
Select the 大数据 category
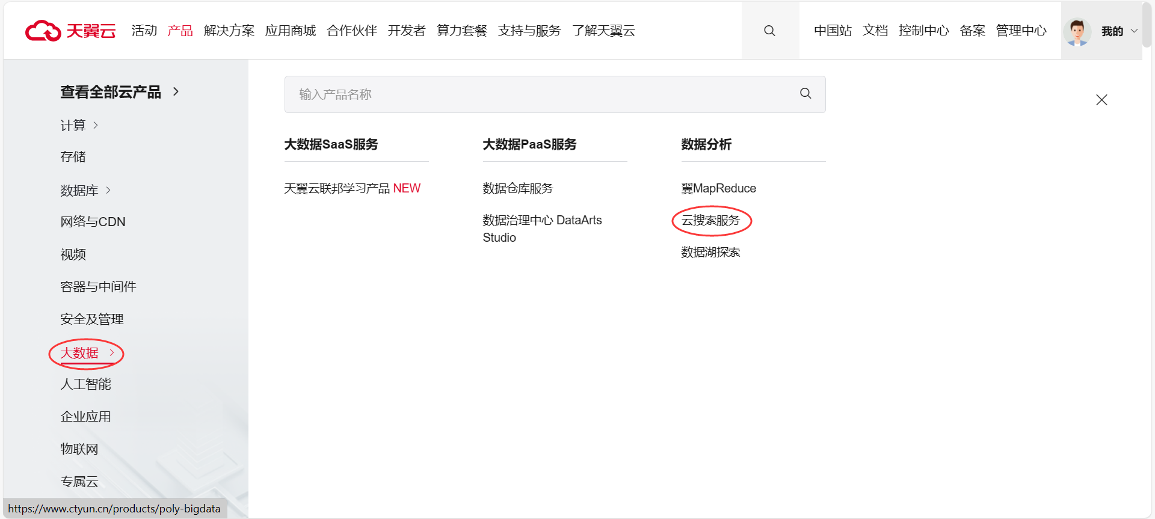click(79, 353)
